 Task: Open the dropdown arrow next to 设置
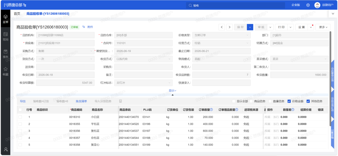(x=311, y=27)
